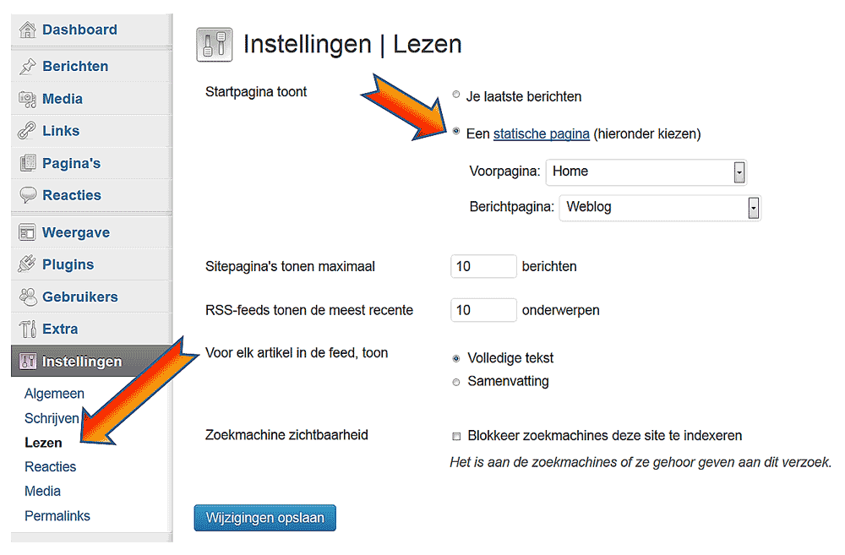Click the Media camera icon in sidebar

point(28,99)
